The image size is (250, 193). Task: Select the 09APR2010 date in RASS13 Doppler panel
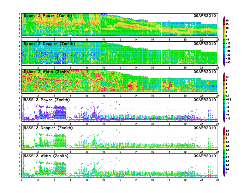coord(205,128)
